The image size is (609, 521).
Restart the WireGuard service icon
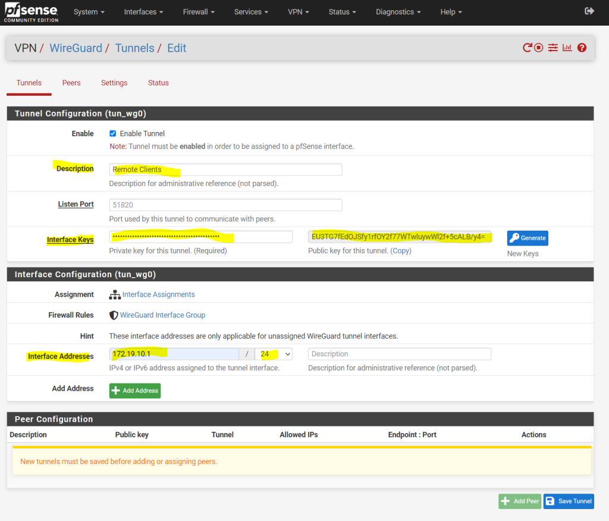pyautogui.click(x=527, y=48)
